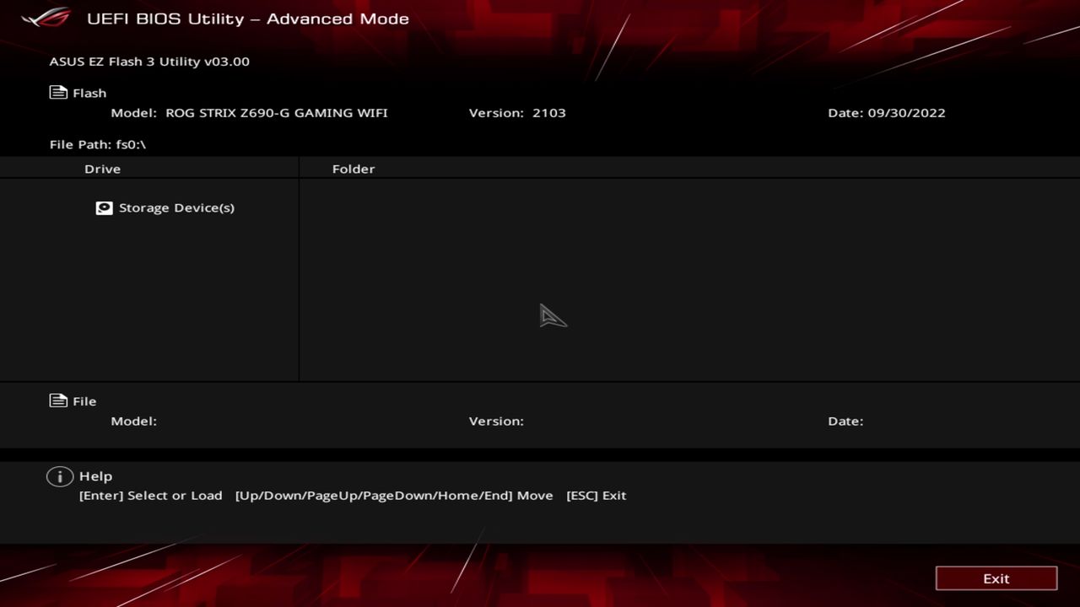1080x607 pixels.
Task: Click the File Path fs0:\ text
Action: tap(98, 144)
